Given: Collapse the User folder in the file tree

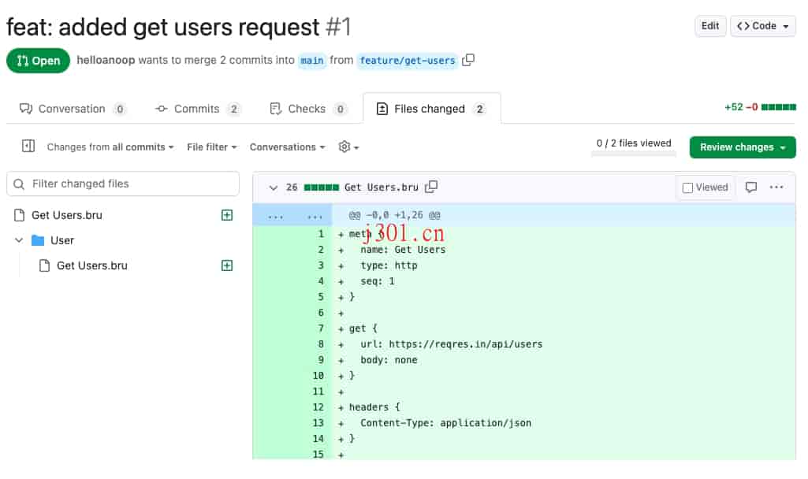Looking at the screenshot, I should pos(20,240).
